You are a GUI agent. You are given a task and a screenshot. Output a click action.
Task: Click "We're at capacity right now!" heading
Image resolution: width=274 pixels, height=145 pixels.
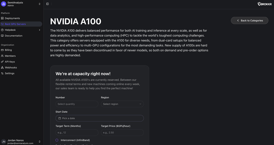(83, 74)
